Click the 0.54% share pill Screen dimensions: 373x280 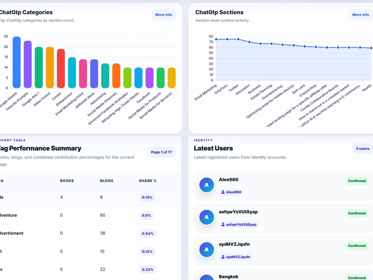(x=147, y=234)
